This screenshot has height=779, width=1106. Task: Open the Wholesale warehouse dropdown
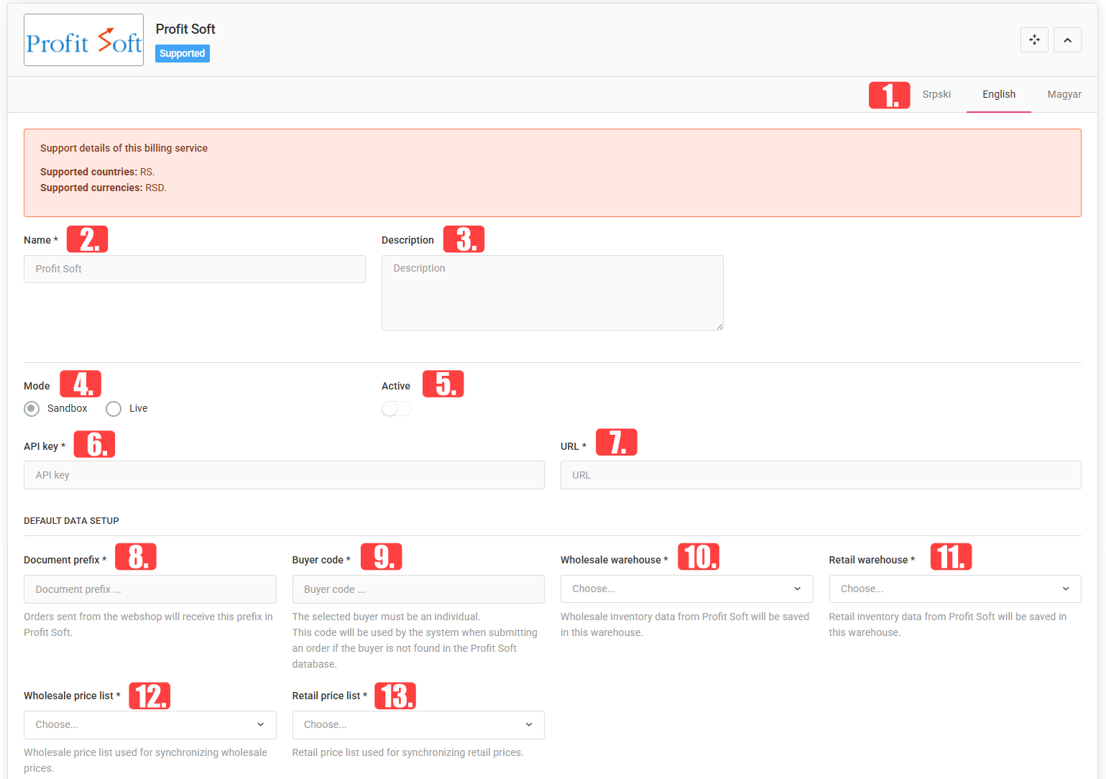[x=686, y=589]
